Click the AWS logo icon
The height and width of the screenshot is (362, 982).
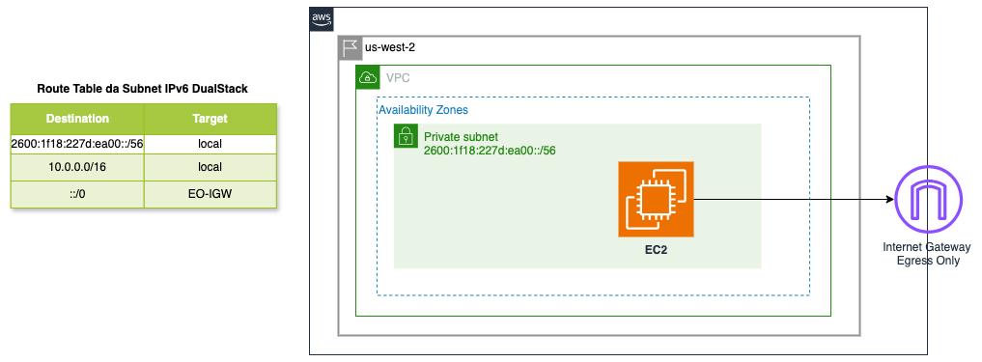[322, 19]
